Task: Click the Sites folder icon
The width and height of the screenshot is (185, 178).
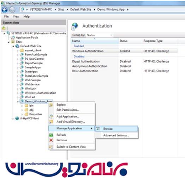Action: pos(13,42)
